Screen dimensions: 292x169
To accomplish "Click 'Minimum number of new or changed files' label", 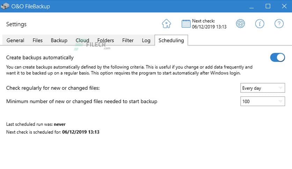I will (x=82, y=101).
